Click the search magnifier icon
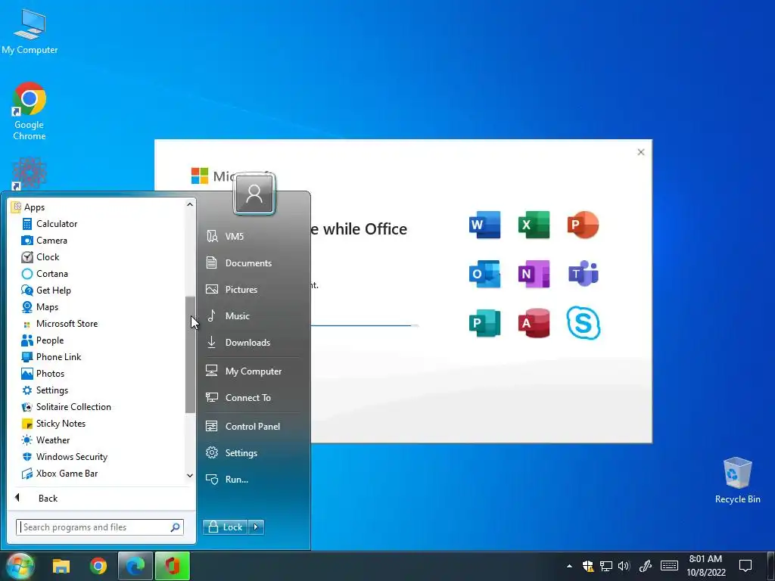This screenshot has width=775, height=581. (175, 527)
